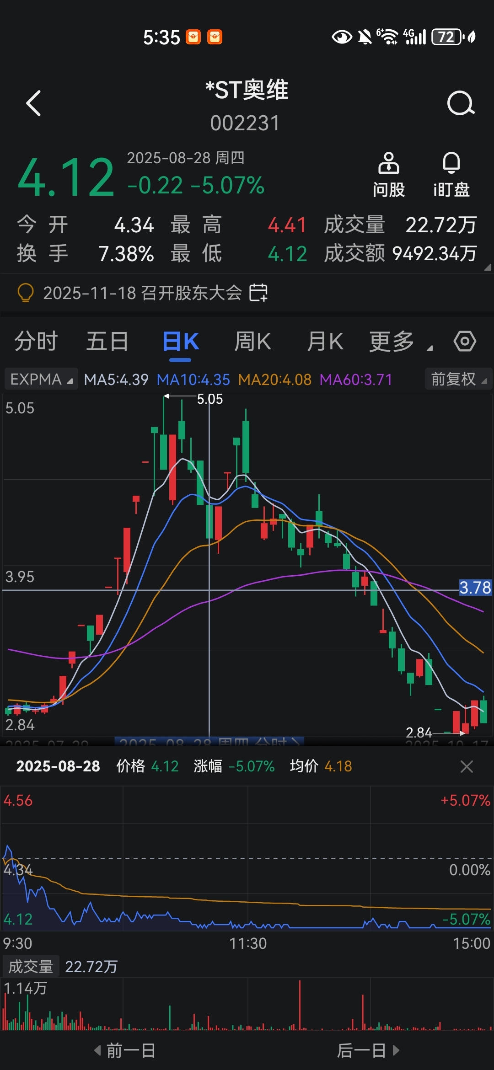
Task: Tap stock name *ST奥维 title
Action: point(247,90)
